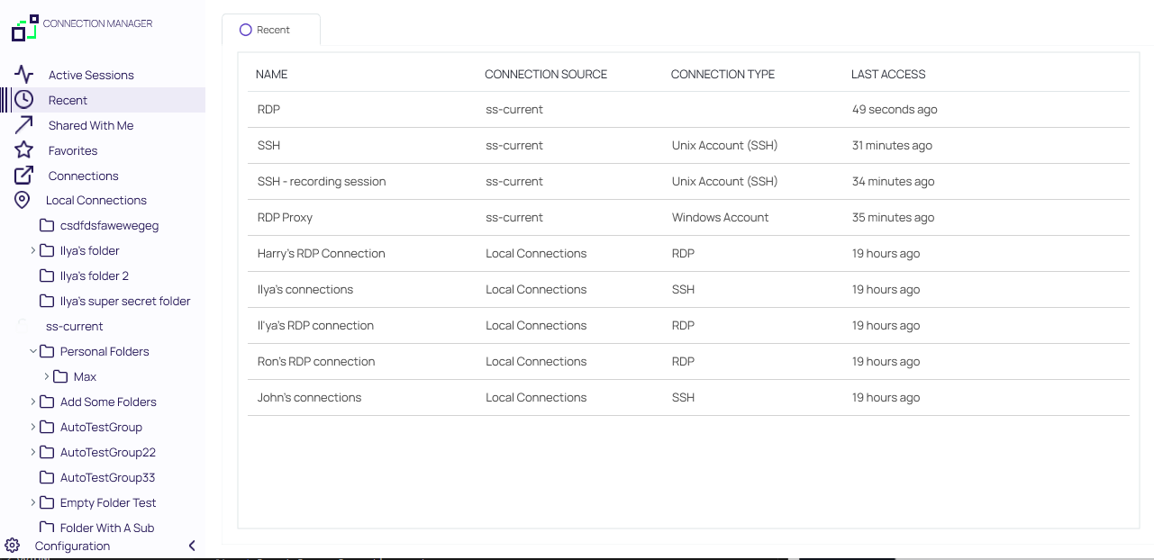Screen dimensions: 1154x560
Task: Open the ss-current vault in sidebar
Action: point(74,326)
